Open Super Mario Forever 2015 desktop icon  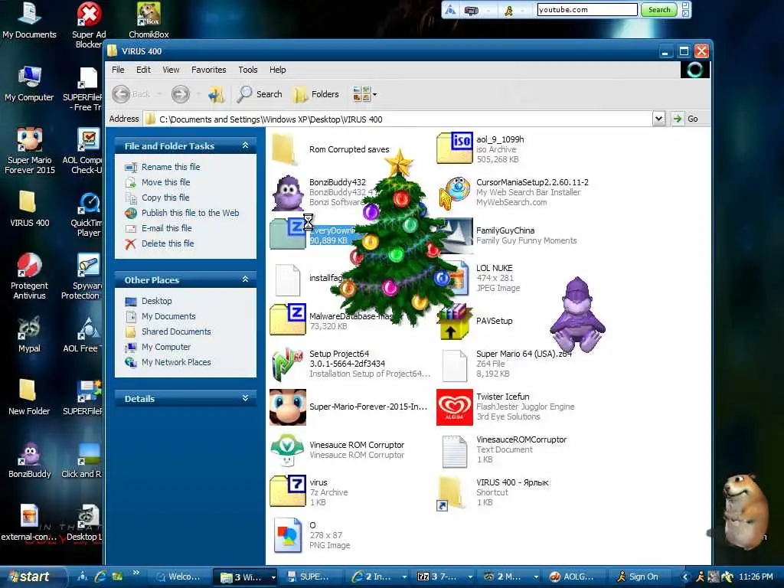click(x=30, y=150)
